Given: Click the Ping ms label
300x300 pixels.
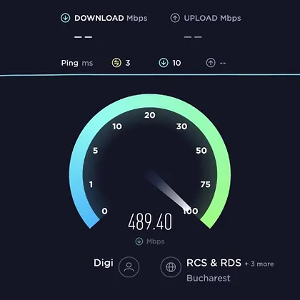Looking at the screenshot, I should 77,63.
